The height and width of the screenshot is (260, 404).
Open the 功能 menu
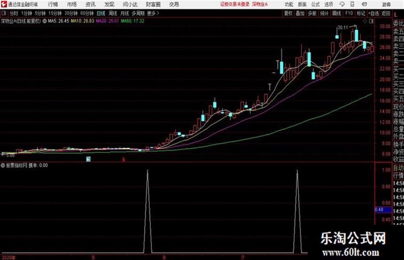(289, 4)
